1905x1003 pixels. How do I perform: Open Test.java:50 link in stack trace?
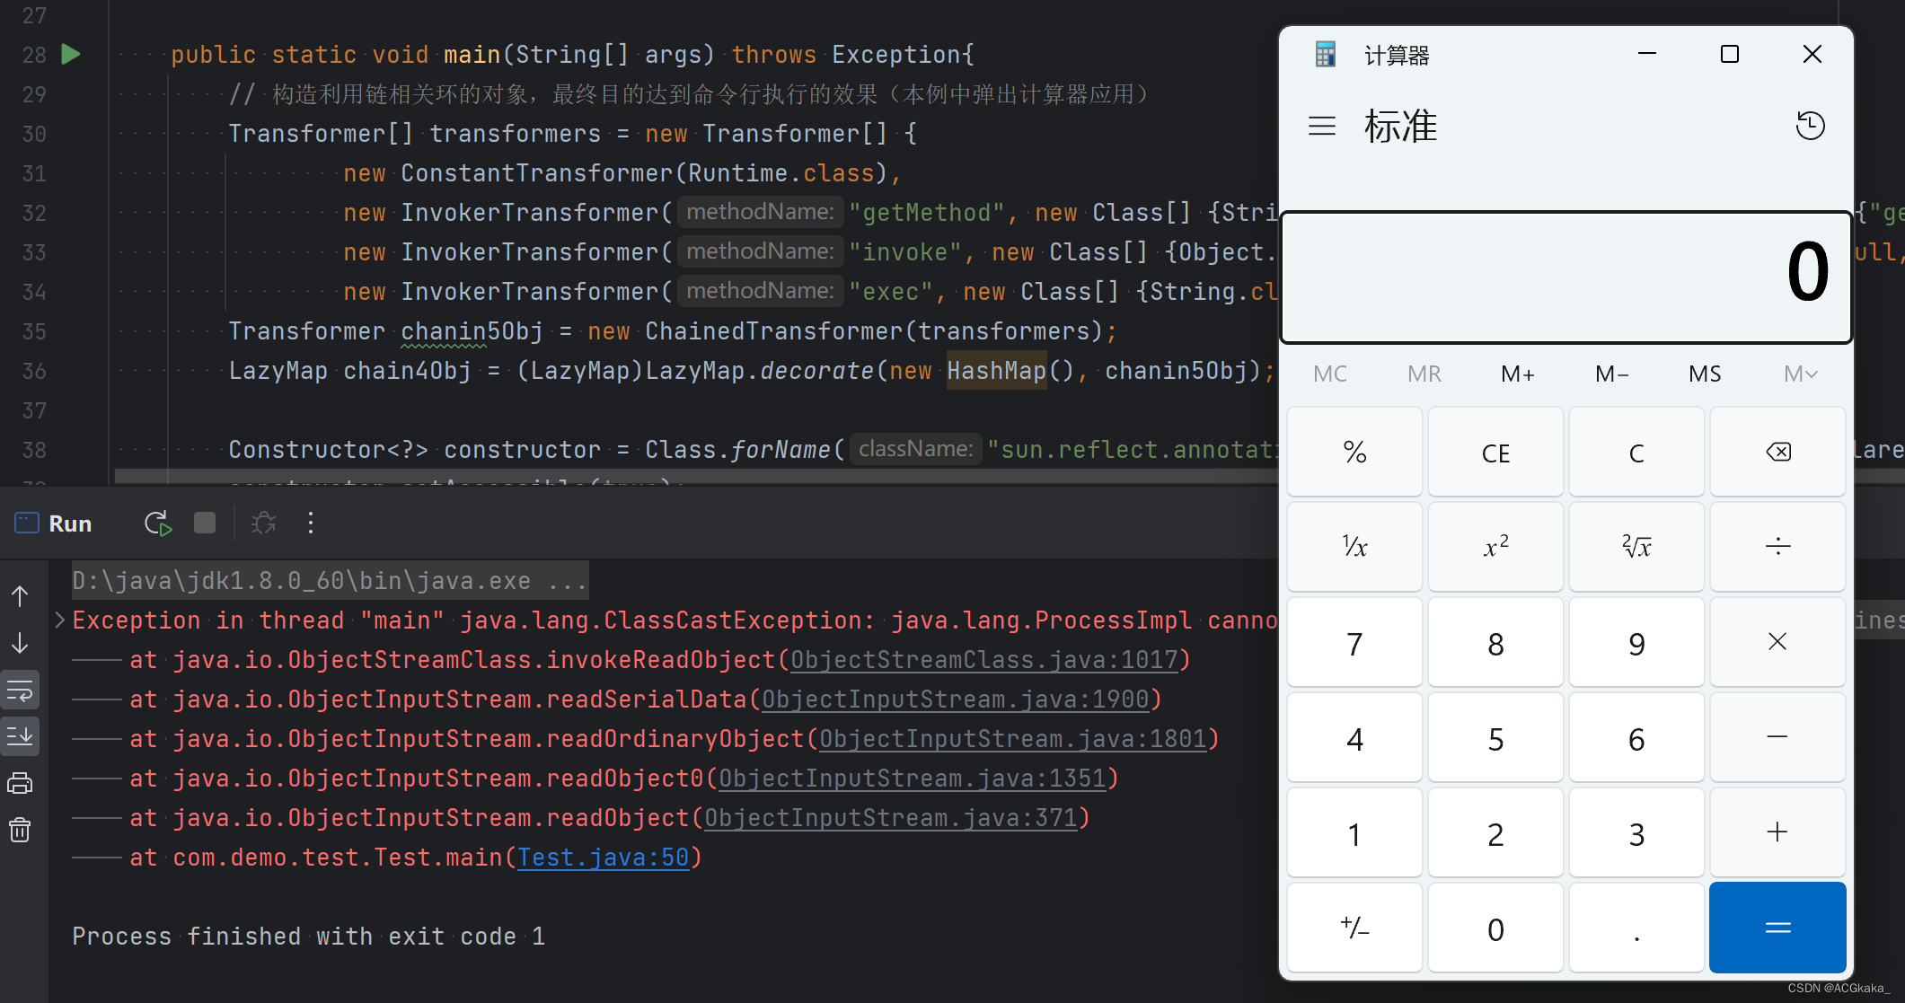point(604,858)
